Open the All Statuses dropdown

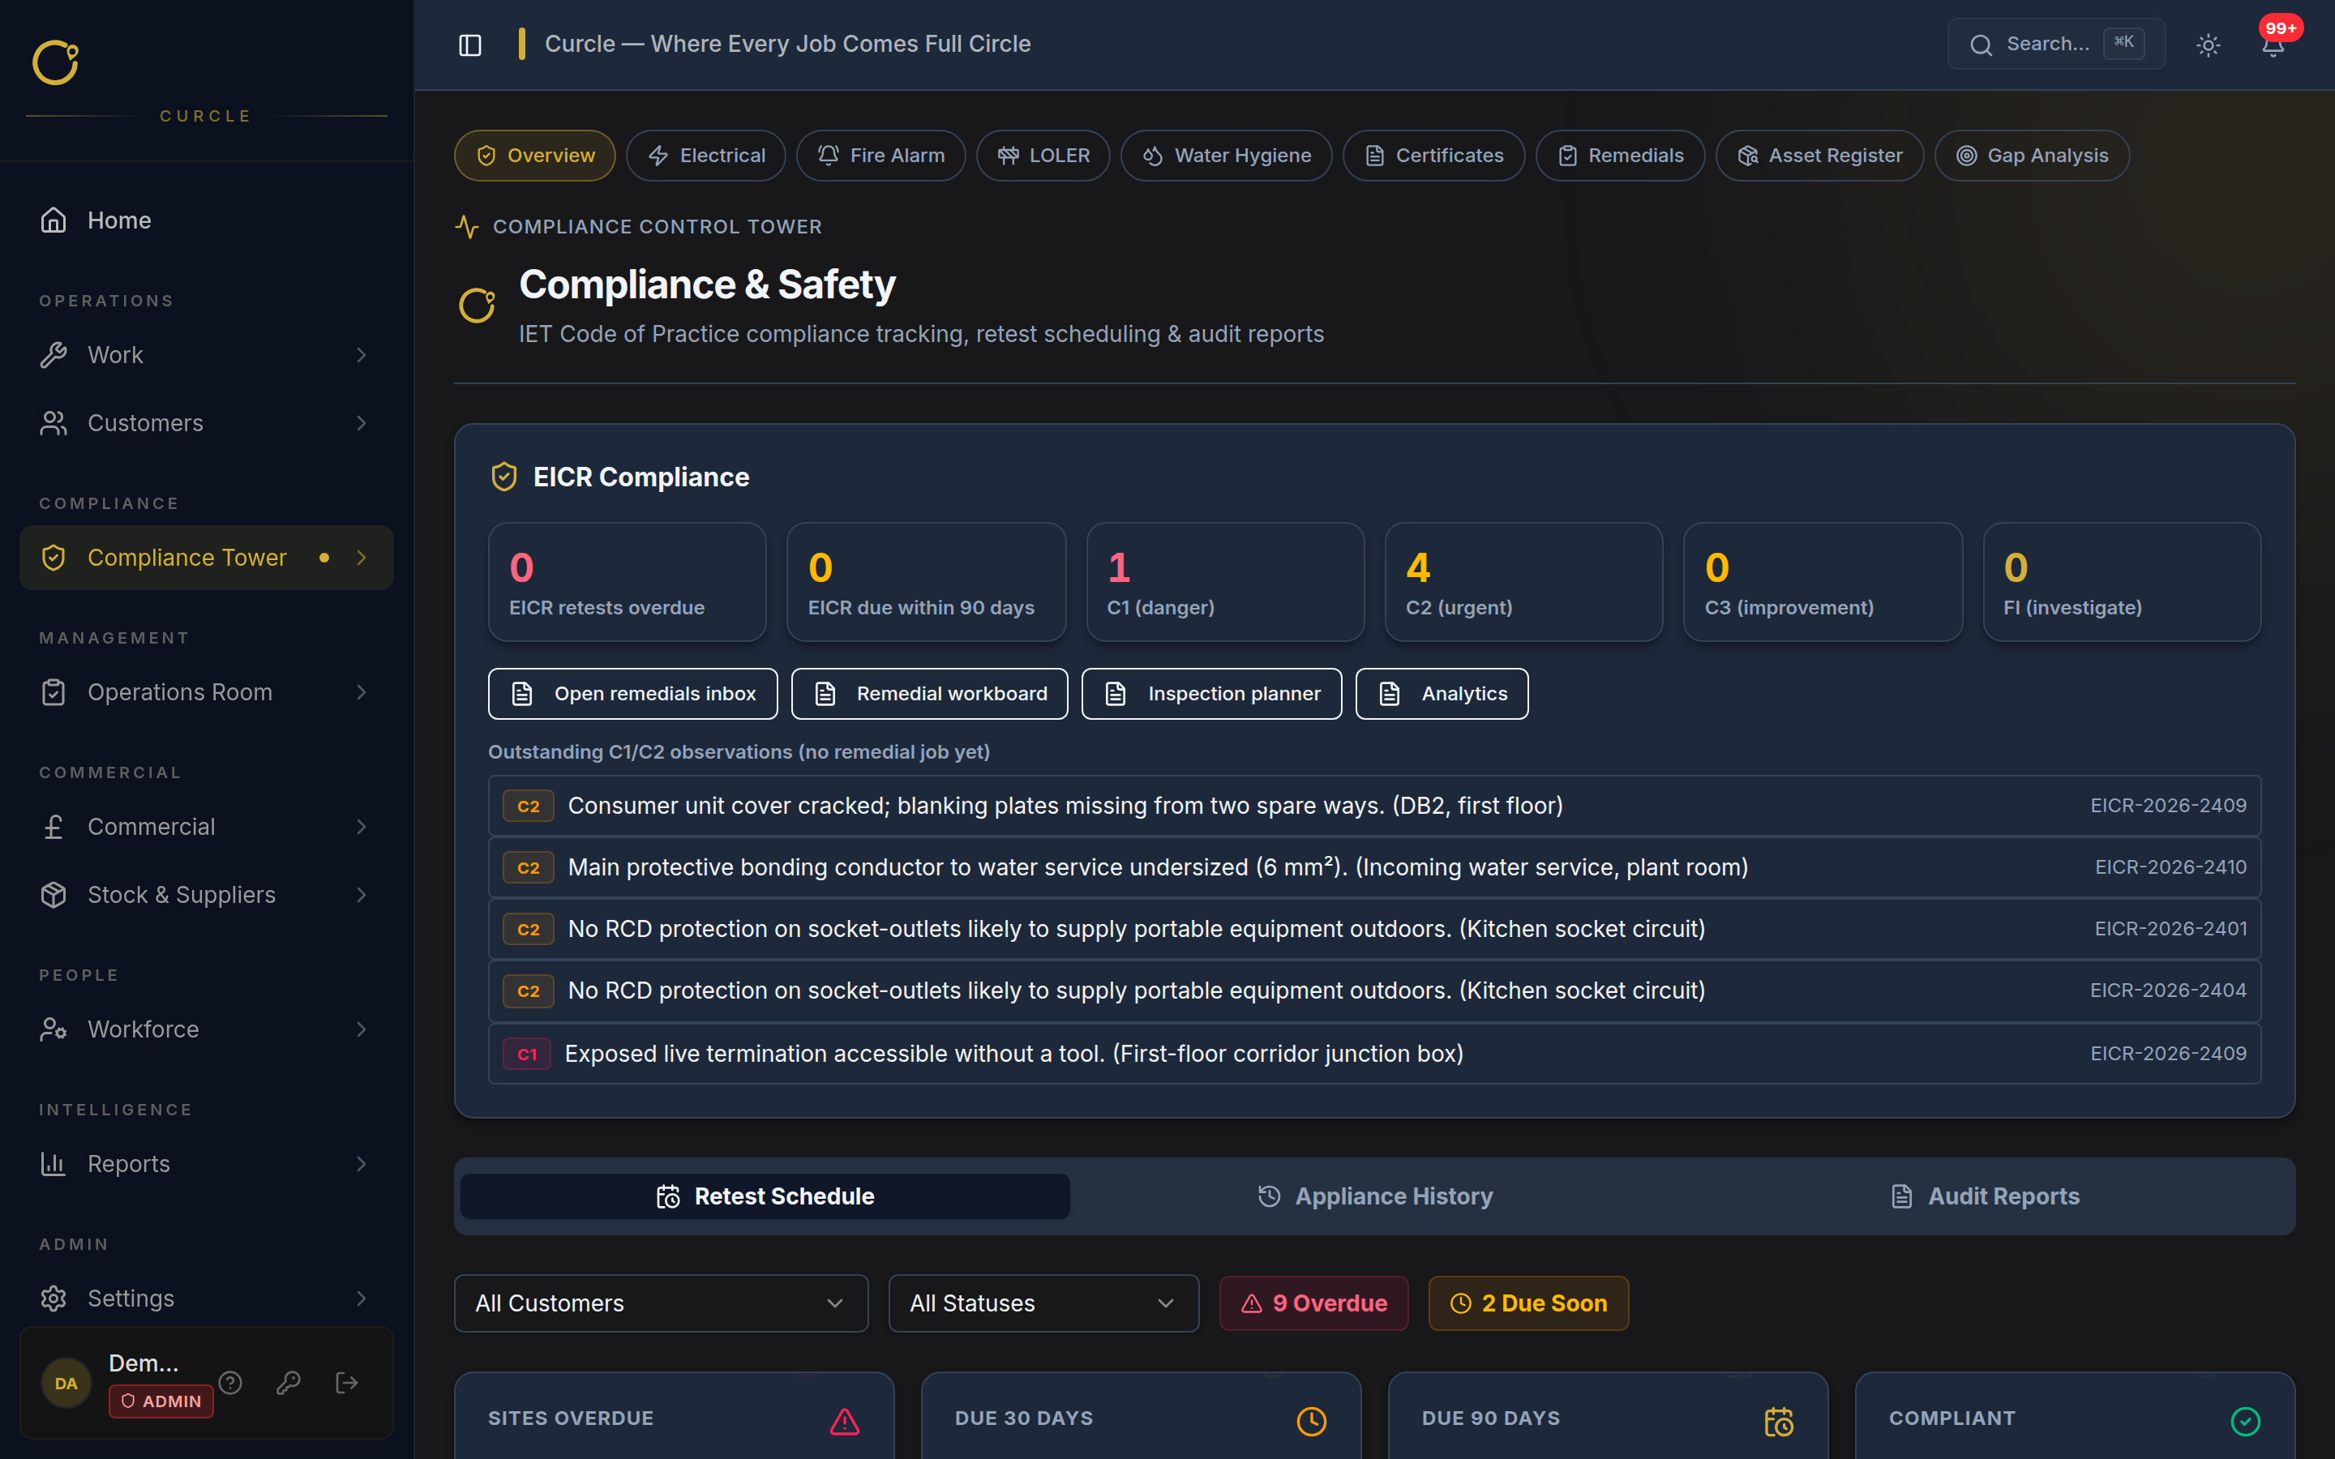pyautogui.click(x=1044, y=1303)
